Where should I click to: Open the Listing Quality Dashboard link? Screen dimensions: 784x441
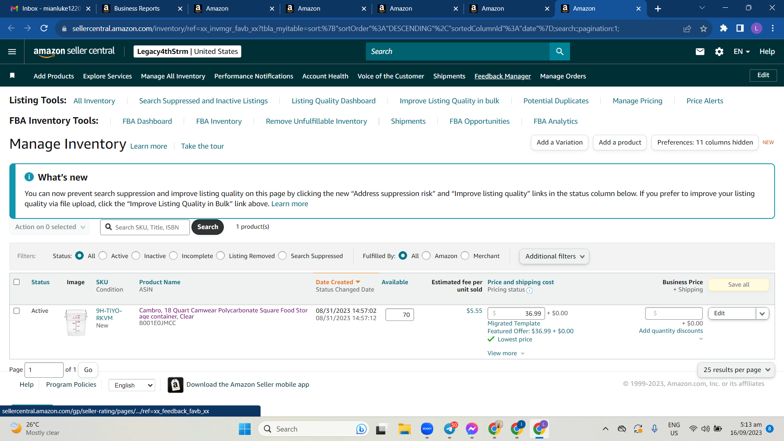click(x=334, y=101)
